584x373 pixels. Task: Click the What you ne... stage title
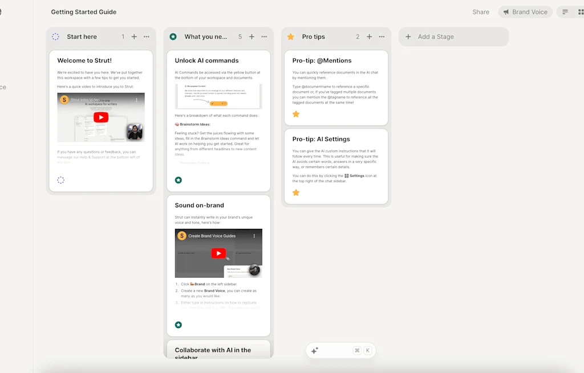pyautogui.click(x=205, y=36)
